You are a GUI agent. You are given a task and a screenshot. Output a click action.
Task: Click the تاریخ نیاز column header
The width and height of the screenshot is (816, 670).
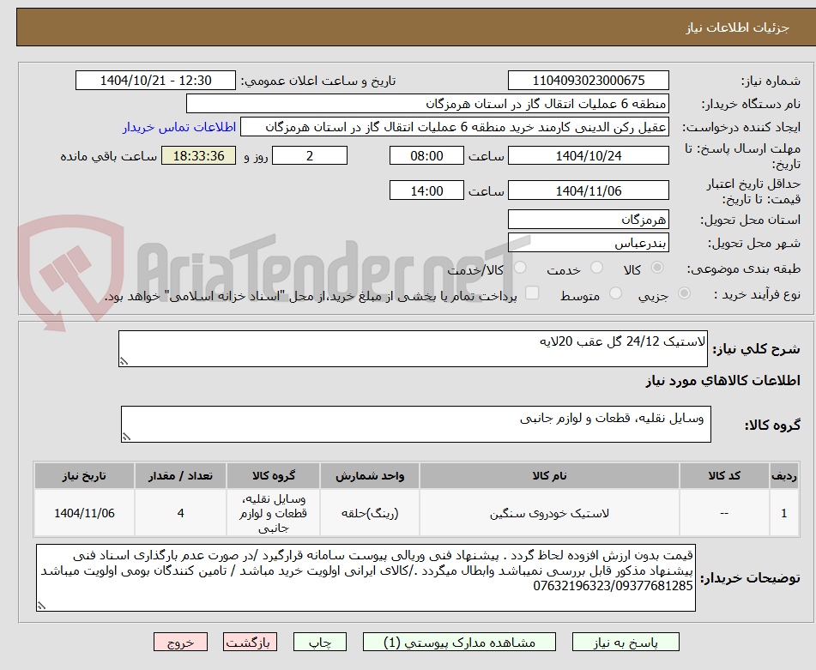pos(84,476)
